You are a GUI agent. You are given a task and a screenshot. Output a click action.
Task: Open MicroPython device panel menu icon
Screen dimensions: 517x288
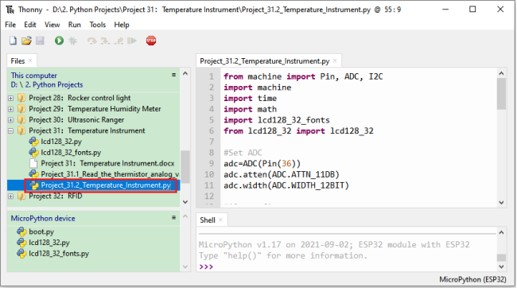(173, 217)
